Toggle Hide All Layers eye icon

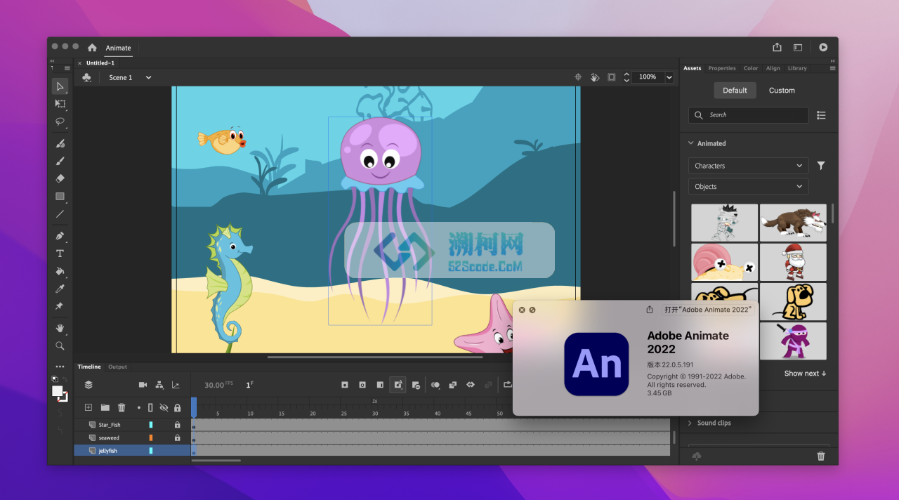pos(164,407)
